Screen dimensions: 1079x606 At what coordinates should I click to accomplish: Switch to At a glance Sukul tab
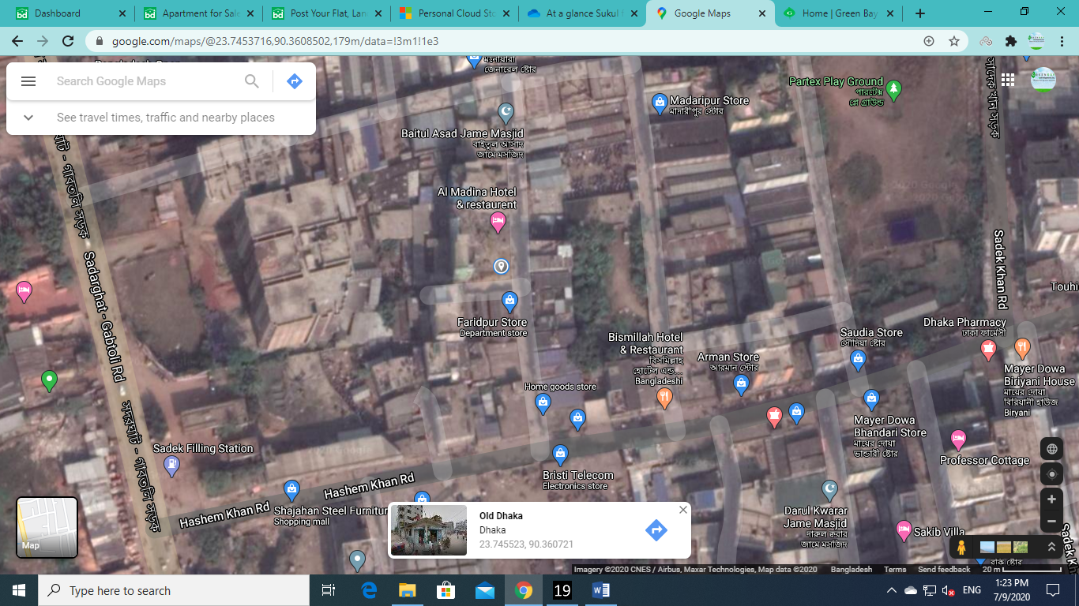[x=582, y=13]
